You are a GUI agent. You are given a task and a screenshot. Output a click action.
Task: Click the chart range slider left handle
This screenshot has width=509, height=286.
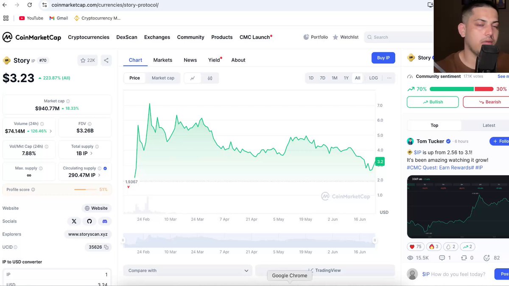[x=123, y=240]
